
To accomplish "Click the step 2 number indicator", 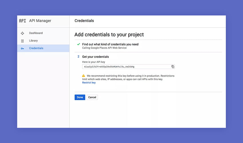I will click(x=78, y=57).
